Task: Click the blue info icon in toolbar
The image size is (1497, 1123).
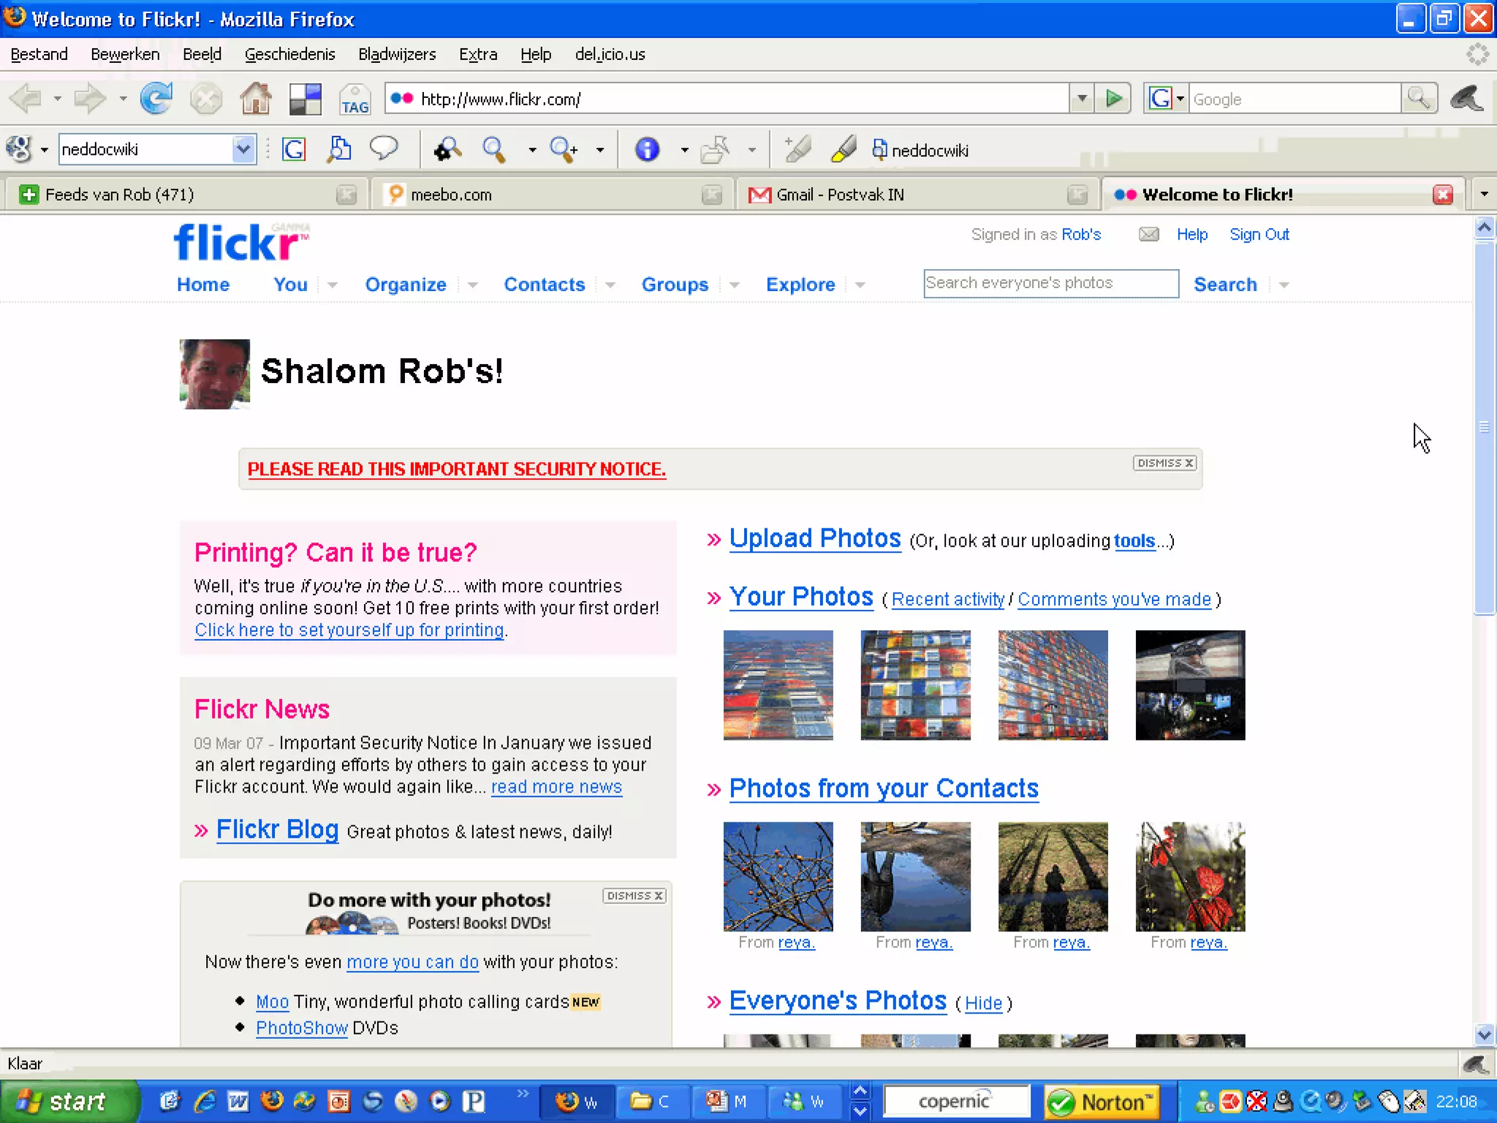Action: pos(647,150)
